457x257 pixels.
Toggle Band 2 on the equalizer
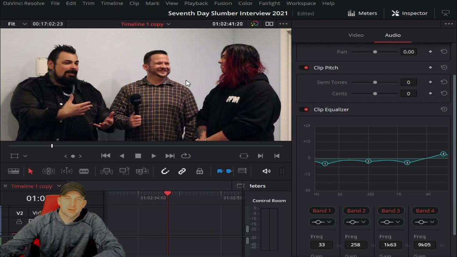click(x=356, y=211)
